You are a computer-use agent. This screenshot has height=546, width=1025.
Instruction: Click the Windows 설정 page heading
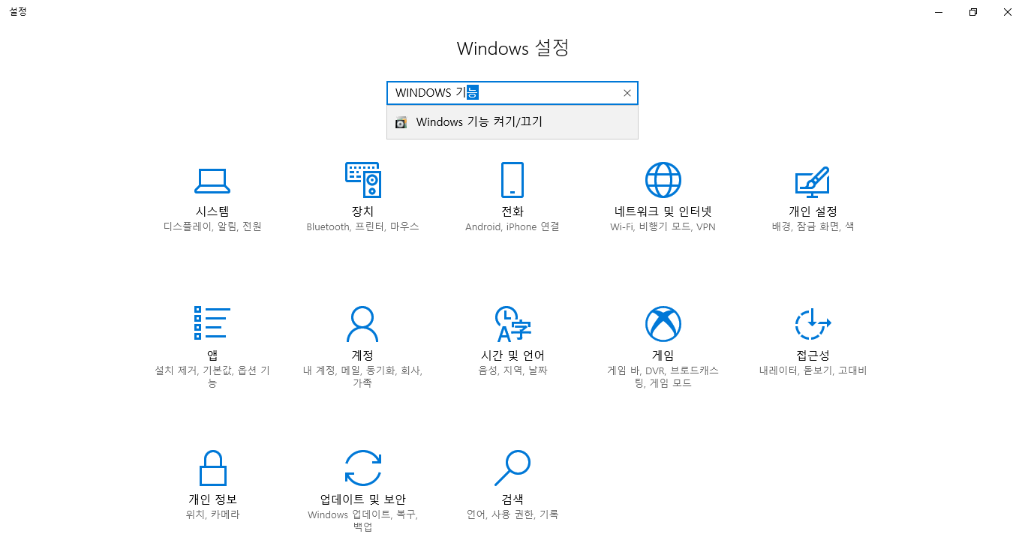tap(512, 48)
